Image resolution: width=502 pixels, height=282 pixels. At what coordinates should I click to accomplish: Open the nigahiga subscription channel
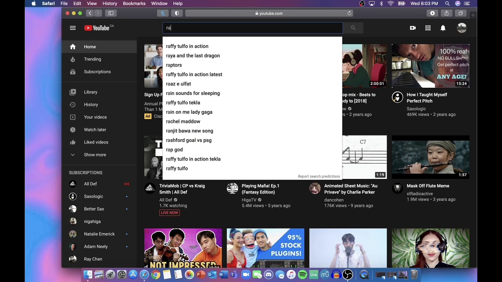point(99,221)
